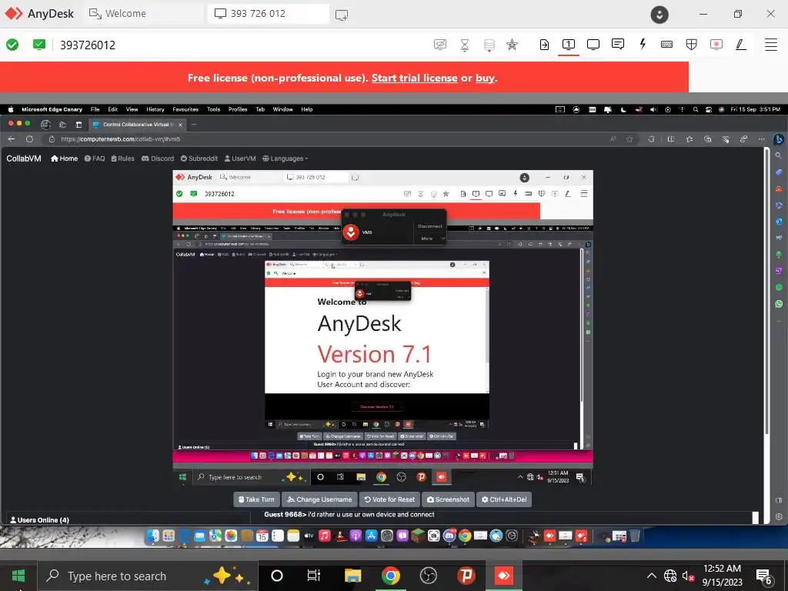Toggle the Mac menu bar volume icon

coord(653,109)
